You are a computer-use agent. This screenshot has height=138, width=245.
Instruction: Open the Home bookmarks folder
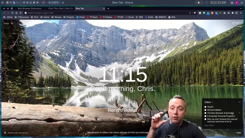pyautogui.click(x=45, y=17)
